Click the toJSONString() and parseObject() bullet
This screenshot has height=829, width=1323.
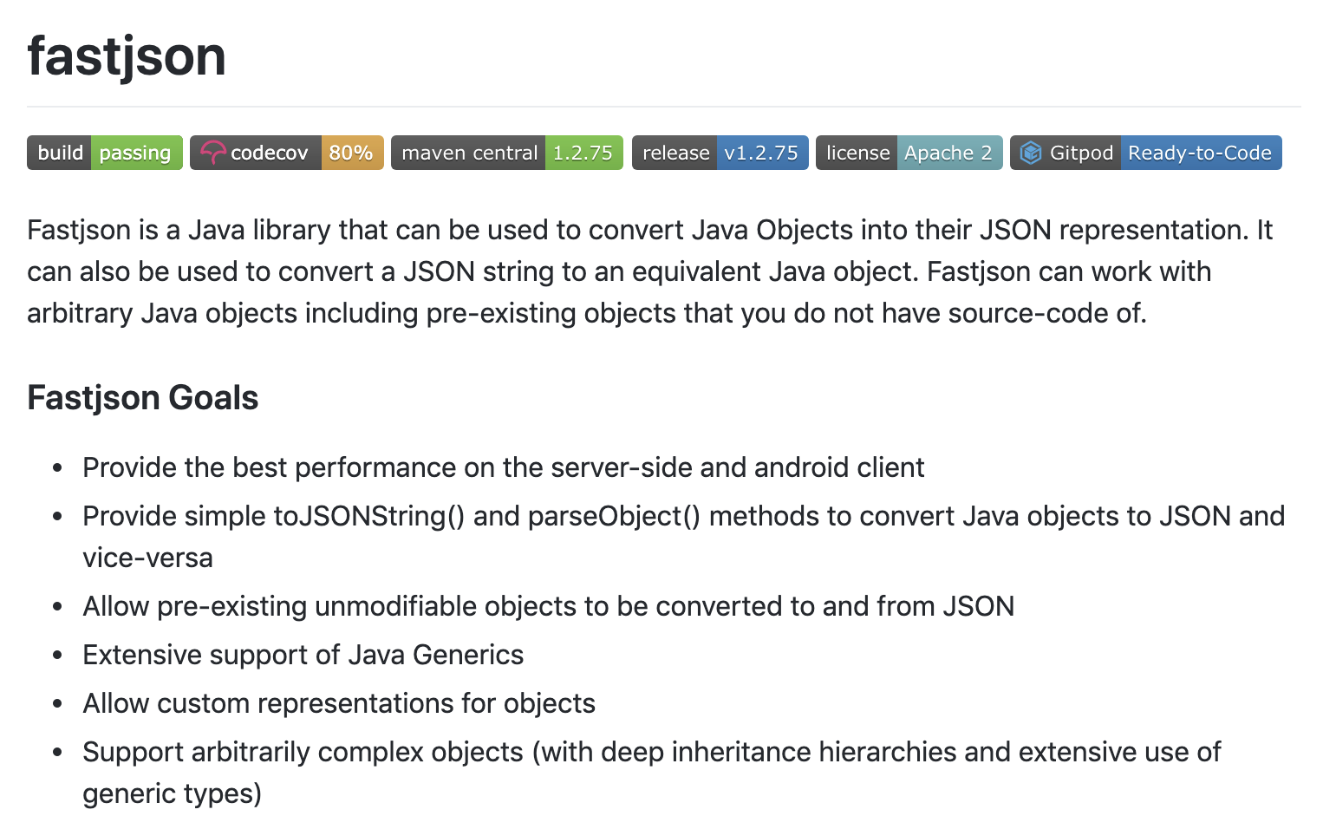(683, 517)
